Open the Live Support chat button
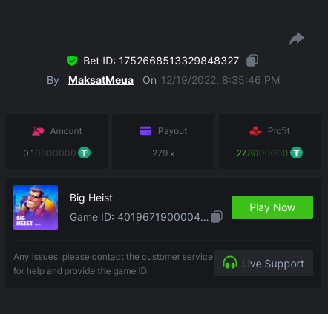Image resolution: width=328 pixels, height=314 pixels. click(x=263, y=263)
